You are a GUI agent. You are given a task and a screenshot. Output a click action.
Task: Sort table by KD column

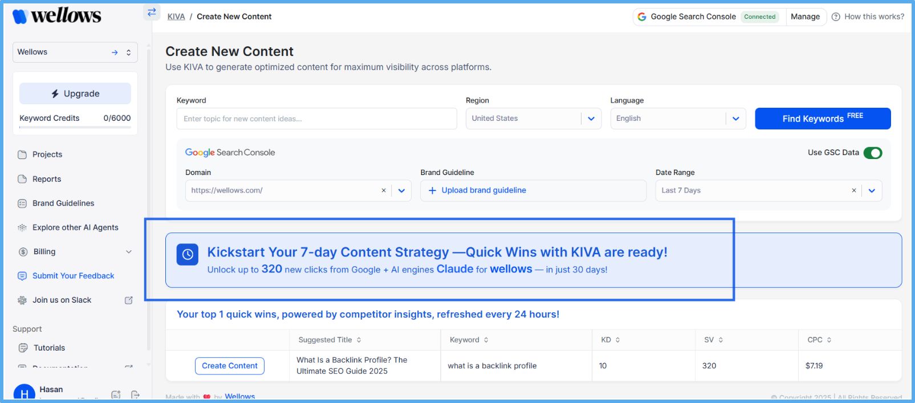[617, 340]
